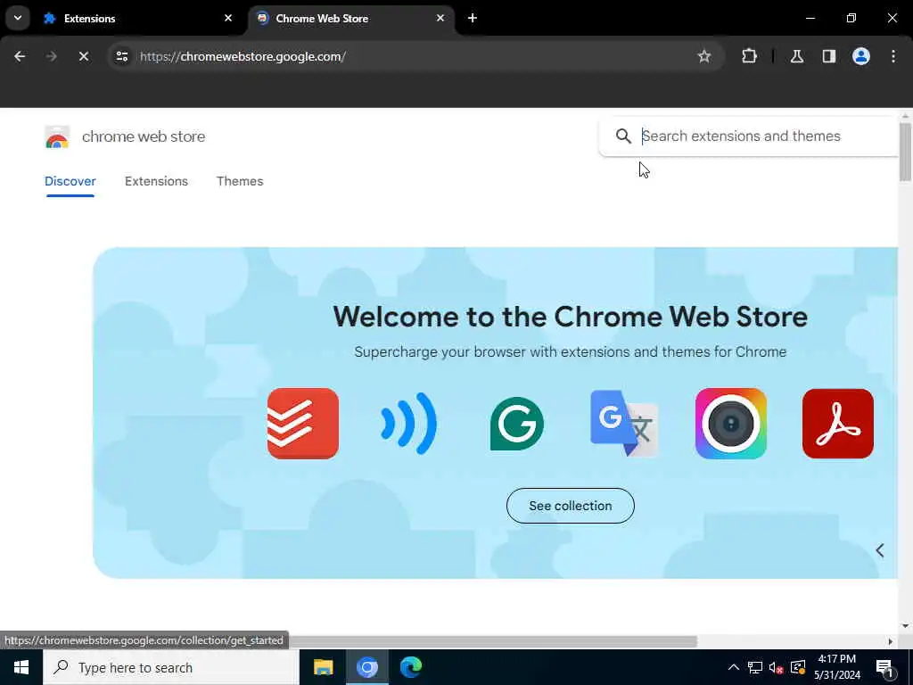Focus the Search extensions and themes field

pos(749,136)
